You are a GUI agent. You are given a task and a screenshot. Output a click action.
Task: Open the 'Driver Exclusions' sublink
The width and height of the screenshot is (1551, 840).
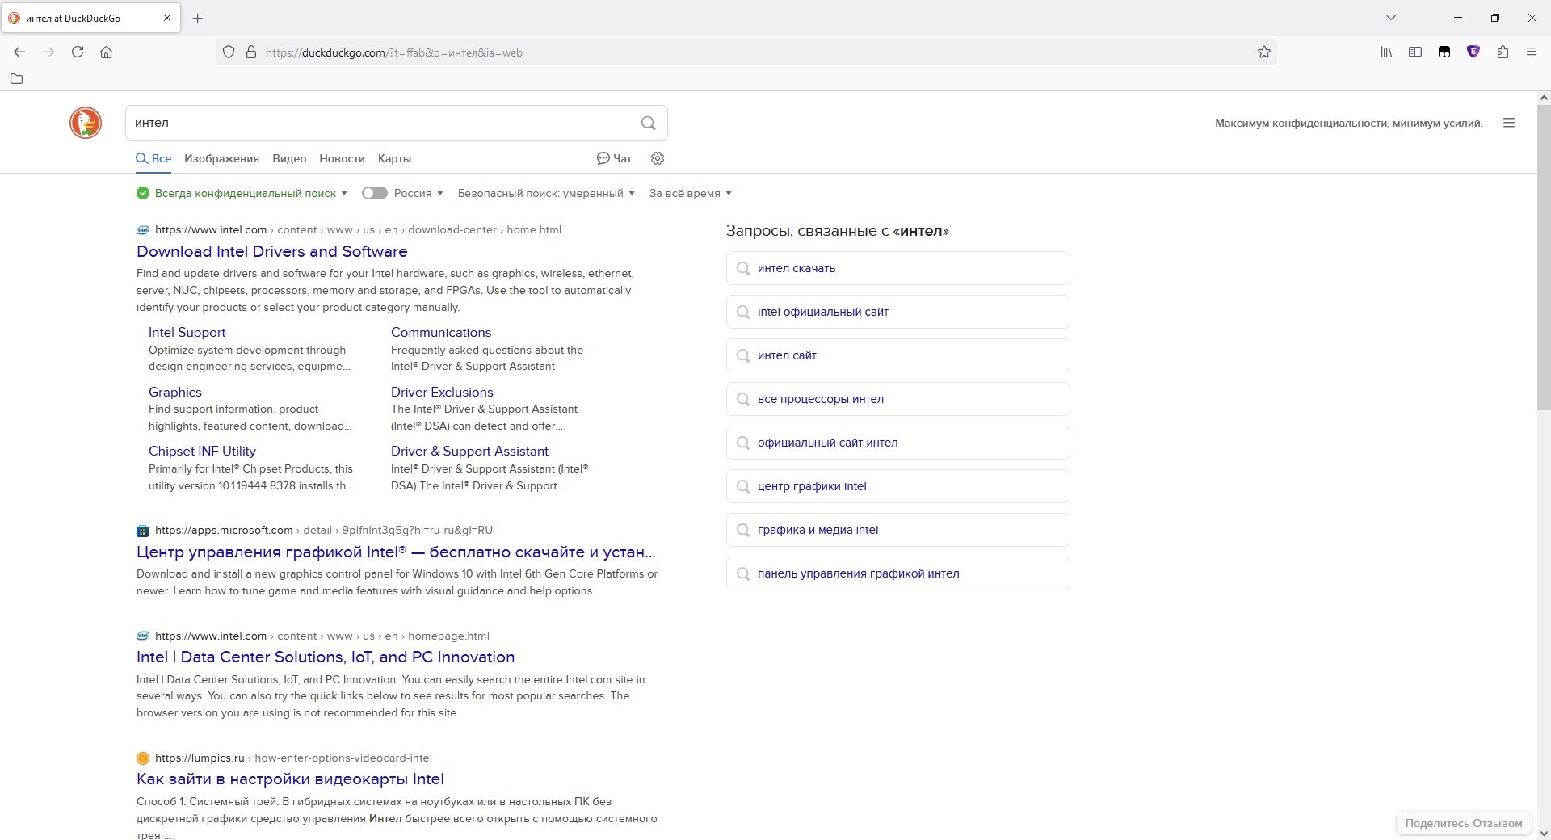click(x=442, y=392)
